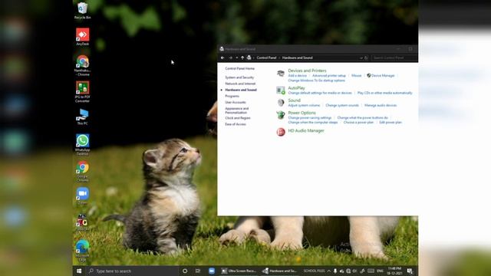Open Task View on the taskbar
This screenshot has height=276, width=491.
pyautogui.click(x=198, y=271)
